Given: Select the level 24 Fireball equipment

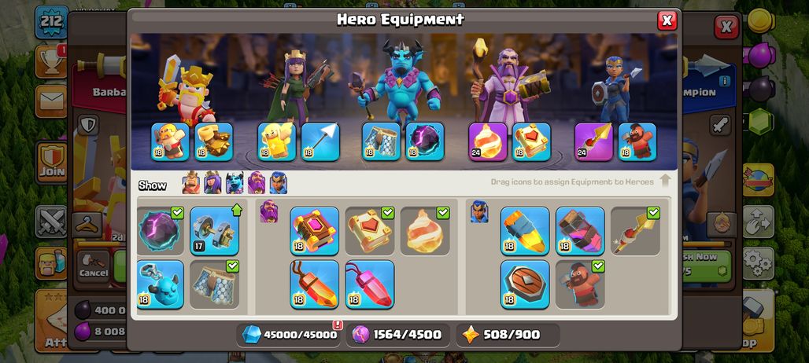Looking at the screenshot, I should point(488,141).
